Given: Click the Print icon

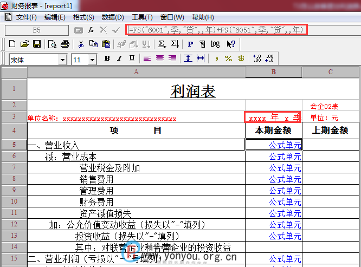Looking at the screenshot, I should [65, 44].
